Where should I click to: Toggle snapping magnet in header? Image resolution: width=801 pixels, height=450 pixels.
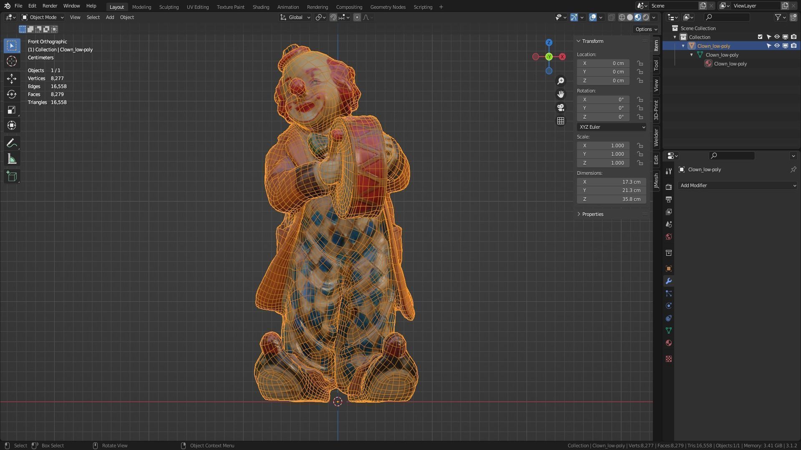(x=333, y=17)
